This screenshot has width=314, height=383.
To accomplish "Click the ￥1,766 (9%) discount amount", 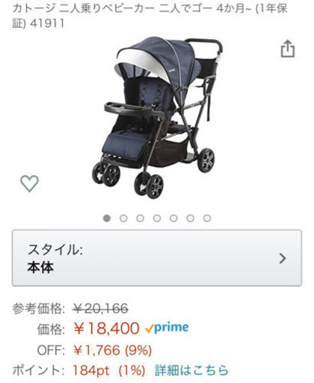I will [x=113, y=350].
